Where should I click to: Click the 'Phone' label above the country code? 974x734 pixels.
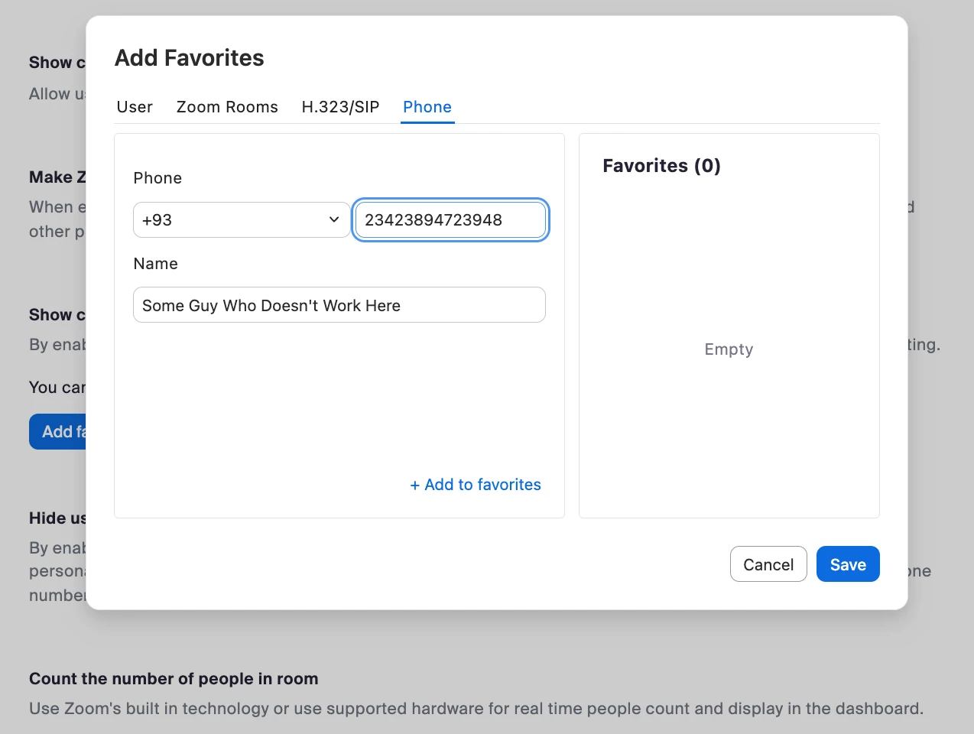[157, 178]
